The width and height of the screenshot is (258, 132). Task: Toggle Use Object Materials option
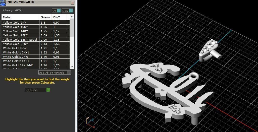(x=55, y=73)
